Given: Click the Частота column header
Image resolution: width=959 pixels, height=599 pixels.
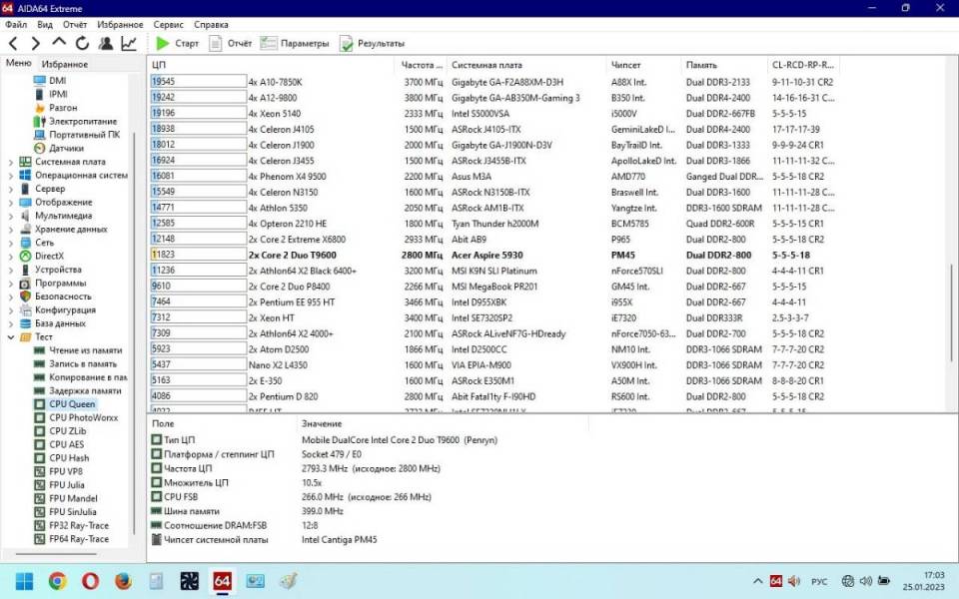Looking at the screenshot, I should (x=417, y=65).
